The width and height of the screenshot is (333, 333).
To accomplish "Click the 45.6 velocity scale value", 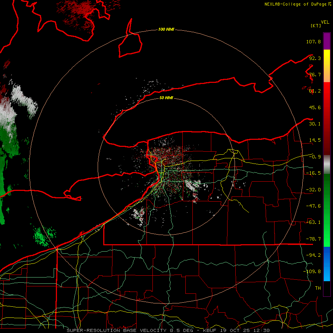I will [315, 107].
